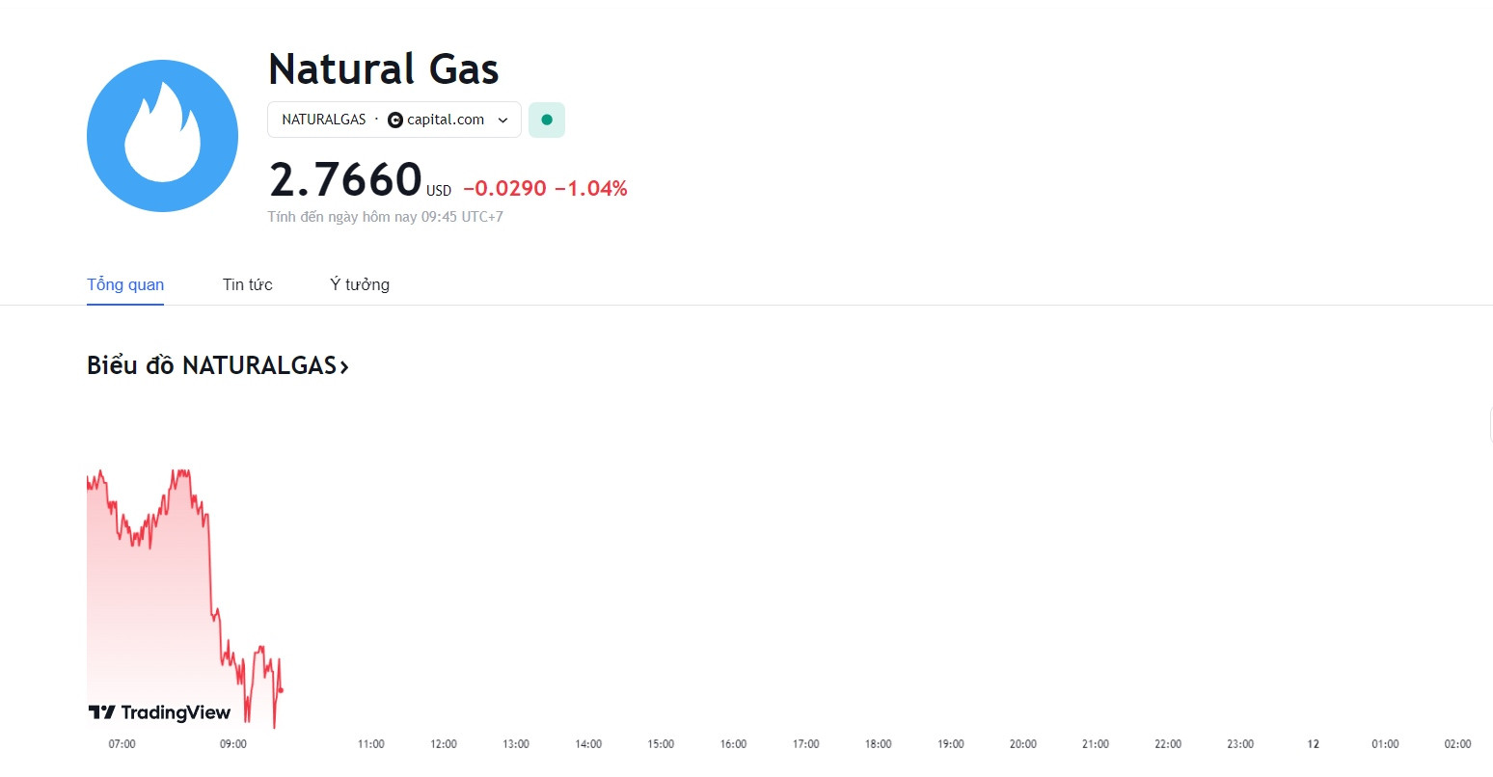Click the −0.0290 price change value
Image resolution: width=1493 pixels, height=777 pixels.
(504, 188)
